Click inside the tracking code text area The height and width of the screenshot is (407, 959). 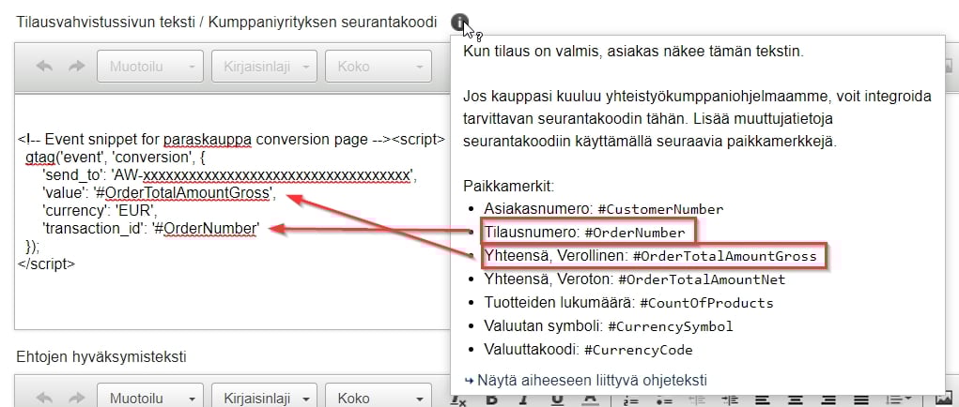(x=232, y=210)
